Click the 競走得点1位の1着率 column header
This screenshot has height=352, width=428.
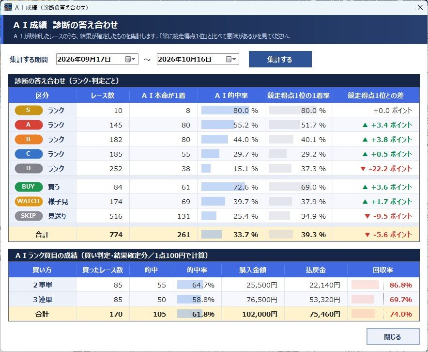pyautogui.click(x=299, y=96)
